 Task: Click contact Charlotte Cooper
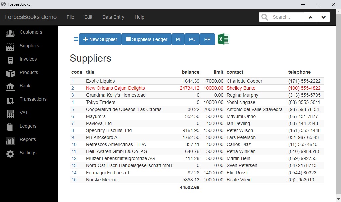[244, 81]
